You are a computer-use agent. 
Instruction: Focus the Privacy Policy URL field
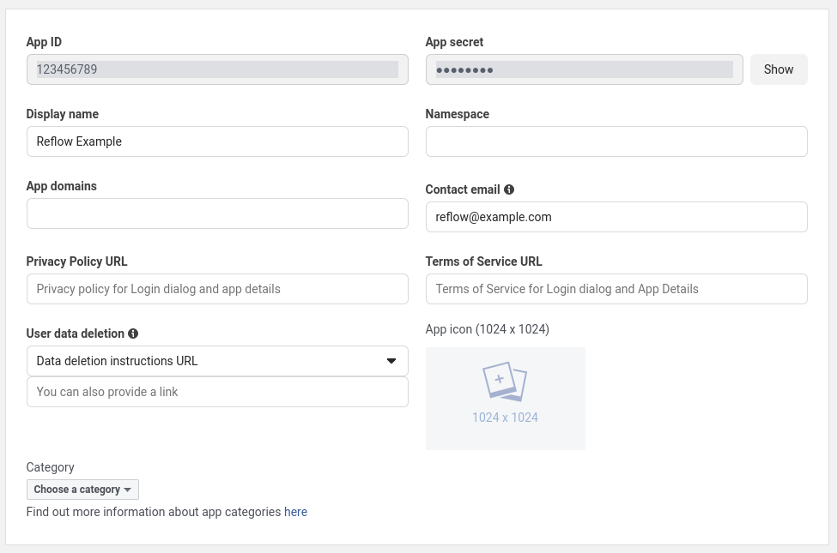tap(217, 289)
